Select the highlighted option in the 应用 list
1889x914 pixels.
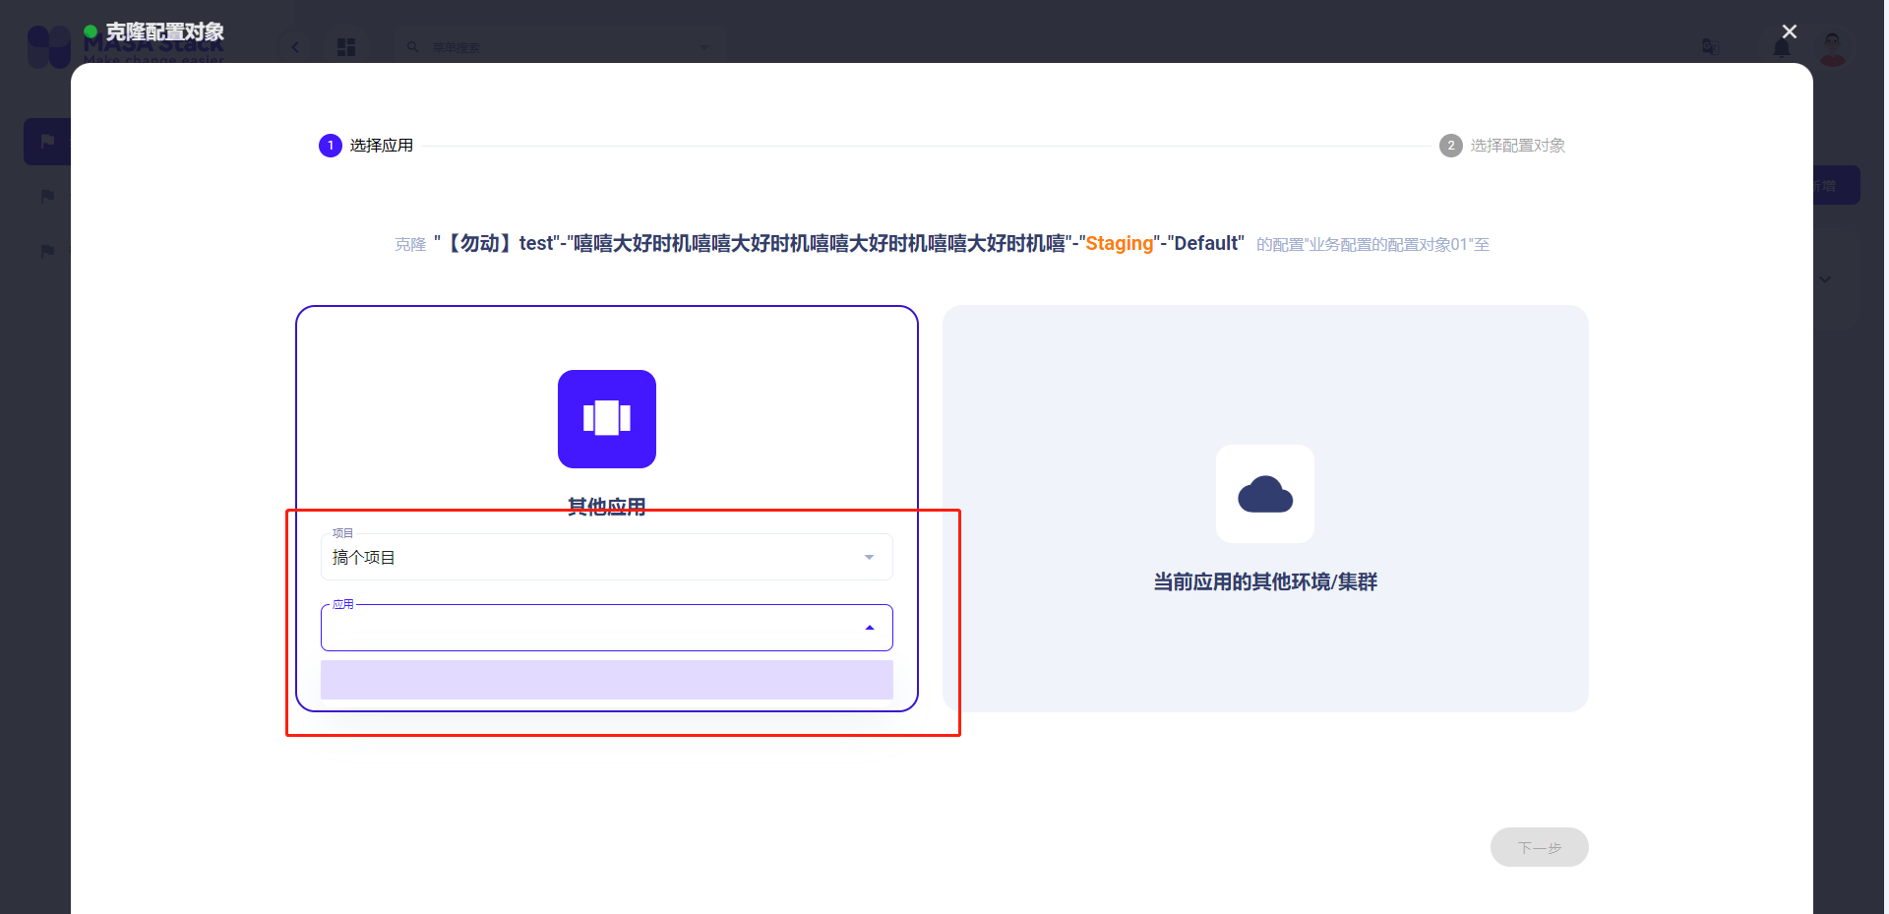click(x=606, y=679)
